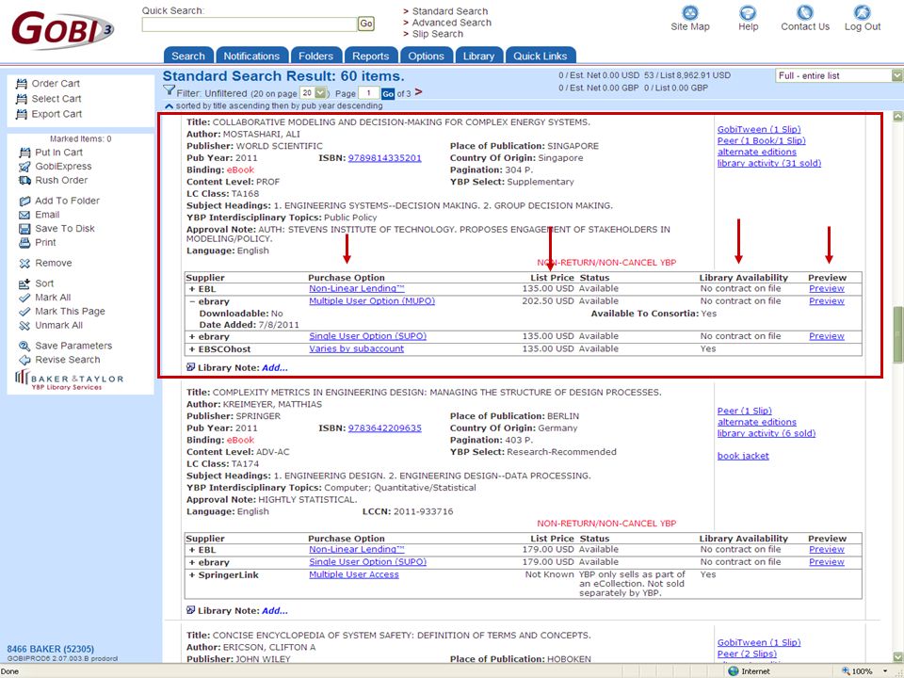Open the Notifications tab
This screenshot has width=904, height=678.
(251, 56)
